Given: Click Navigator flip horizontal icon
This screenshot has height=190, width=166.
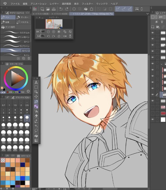Looking at the screenshot, I should [x=65, y=36].
